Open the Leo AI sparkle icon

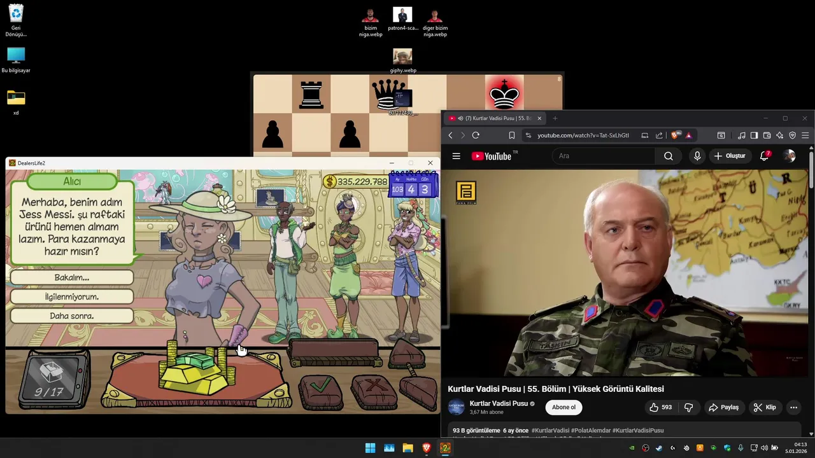pyautogui.click(x=779, y=135)
